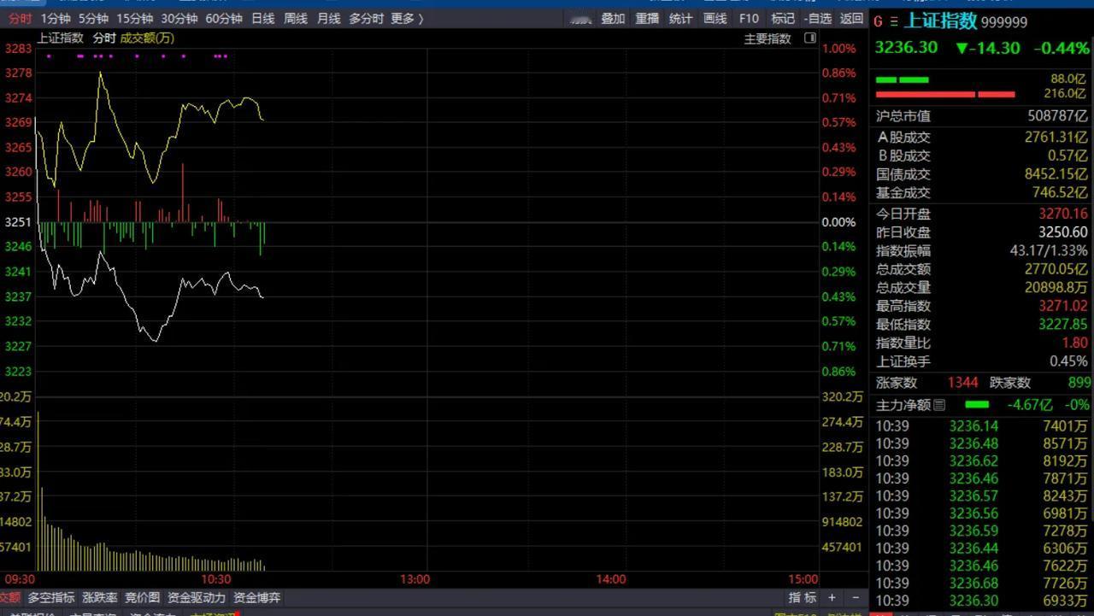
Task: Click the 今日开盘 value 3270.16
Action: 1063,214
